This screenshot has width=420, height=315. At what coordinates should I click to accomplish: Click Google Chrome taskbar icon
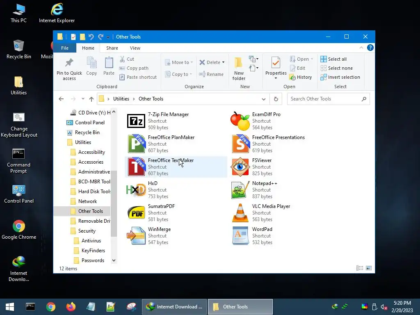[50, 307]
